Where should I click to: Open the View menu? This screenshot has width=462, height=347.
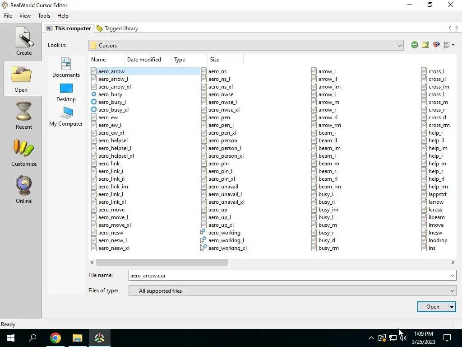tap(25, 16)
